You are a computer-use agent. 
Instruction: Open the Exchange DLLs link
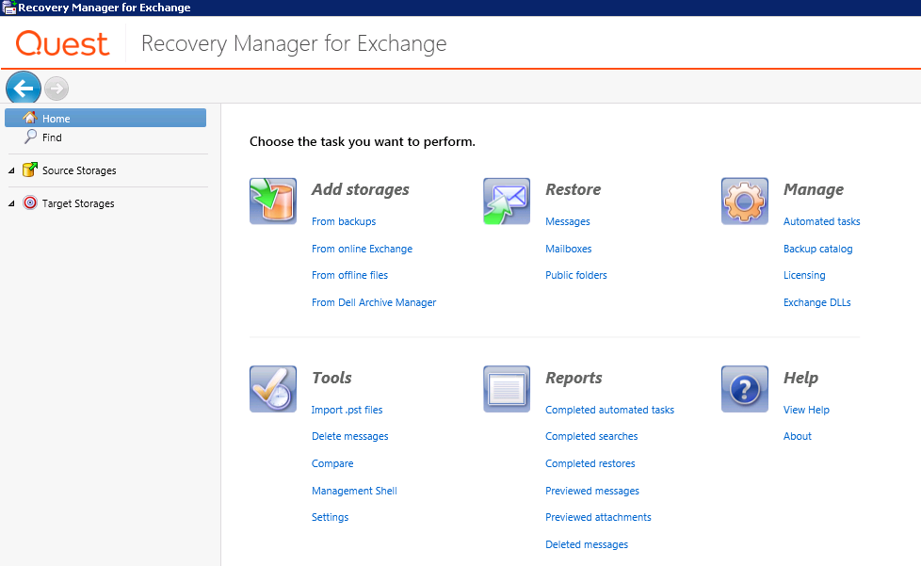click(x=816, y=302)
